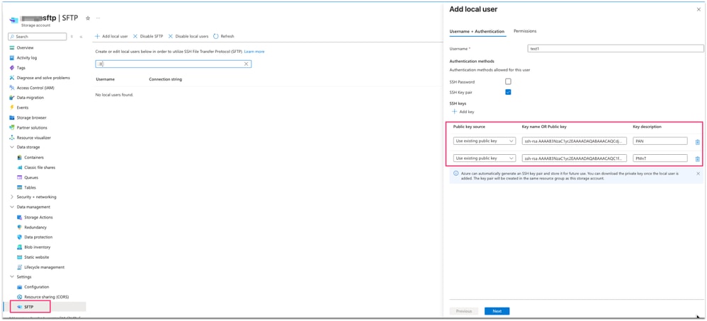This screenshot has width=707, height=321.
Task: Click the Add key link
Action: (x=463, y=112)
